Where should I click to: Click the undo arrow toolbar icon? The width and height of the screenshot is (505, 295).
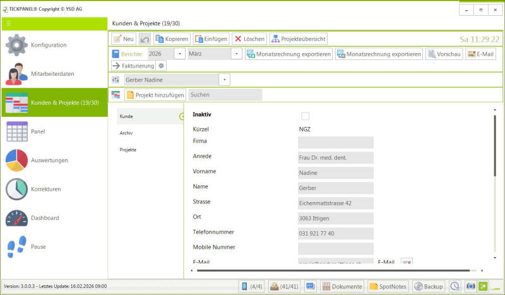click(x=145, y=39)
